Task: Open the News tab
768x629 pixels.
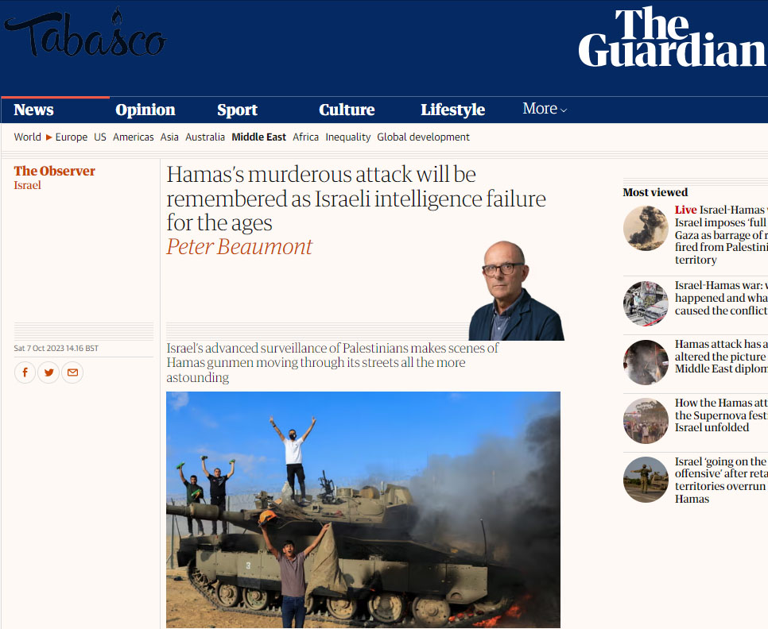Action: [34, 110]
